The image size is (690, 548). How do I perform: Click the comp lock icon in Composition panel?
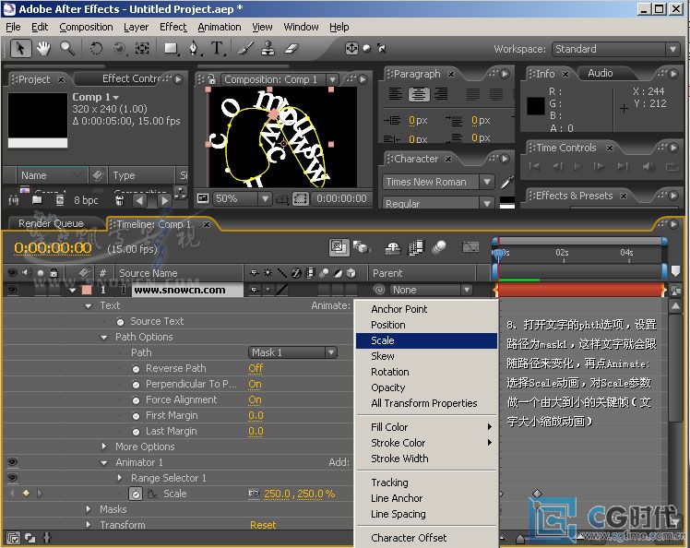click(211, 79)
